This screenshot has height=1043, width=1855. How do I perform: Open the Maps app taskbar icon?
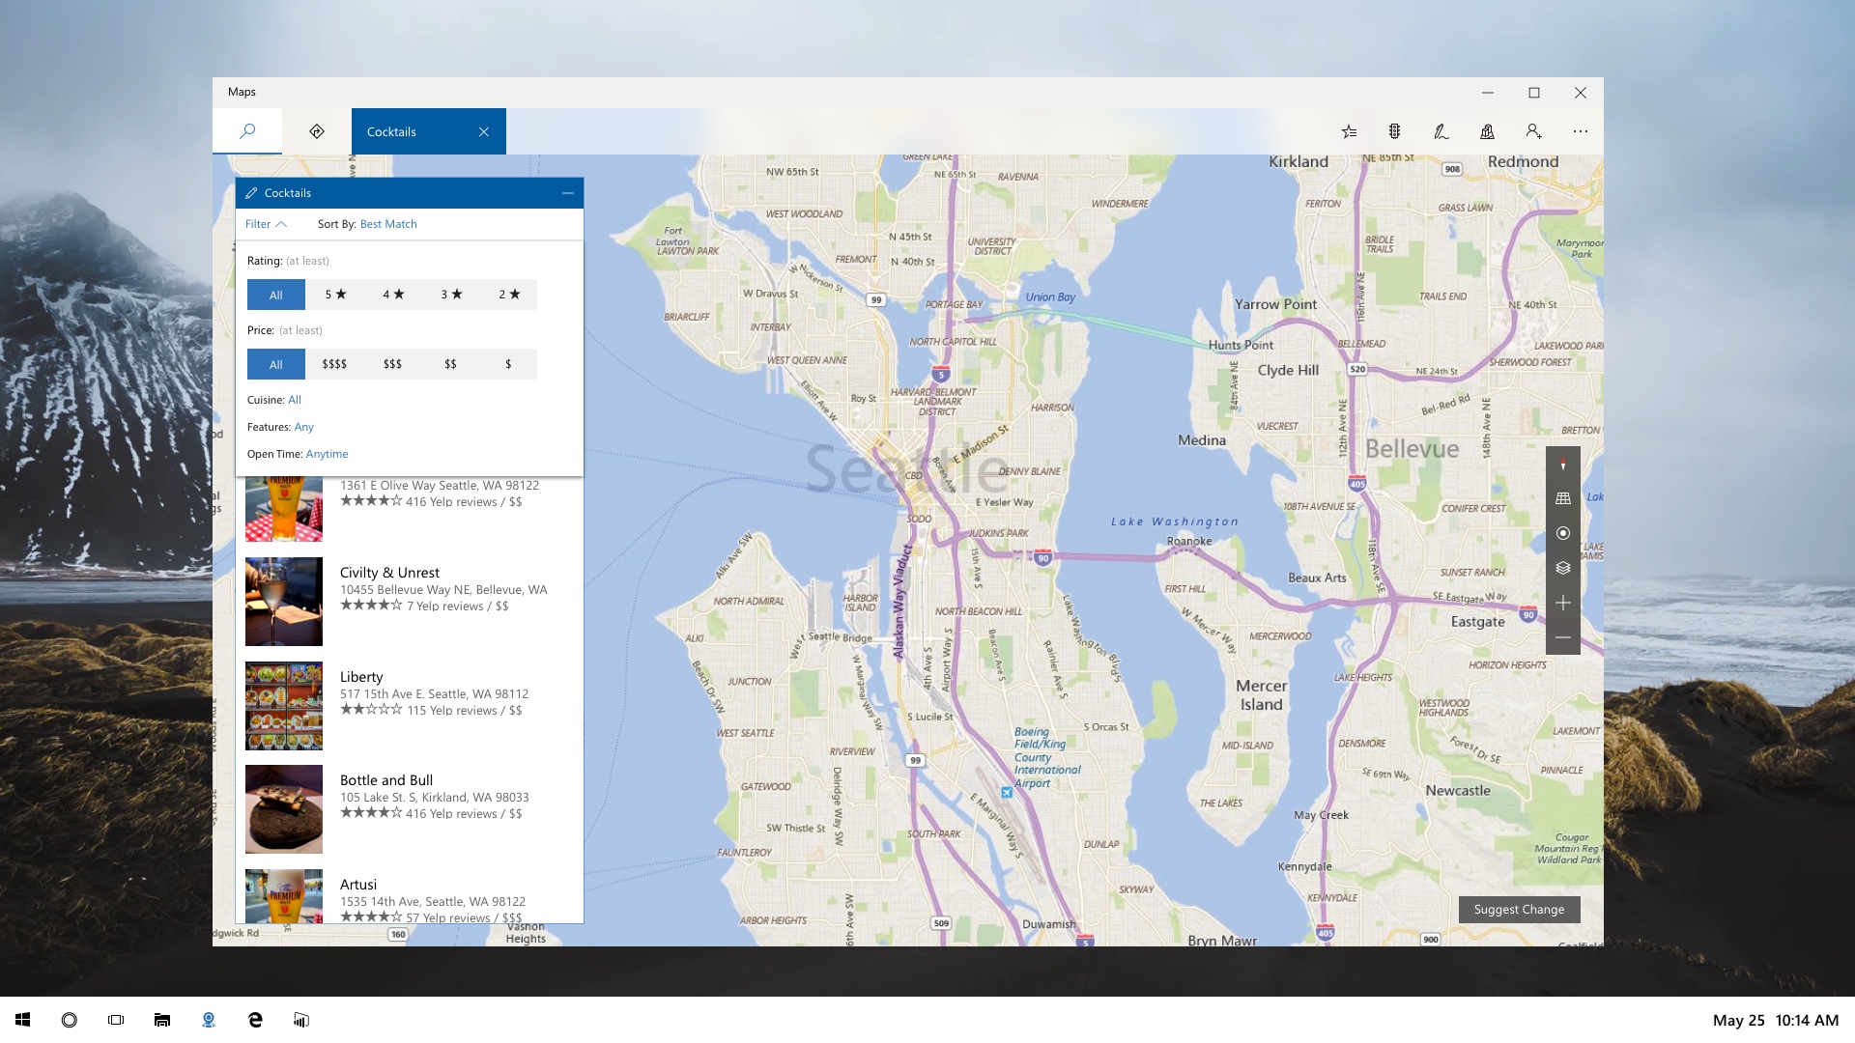coord(209,1020)
